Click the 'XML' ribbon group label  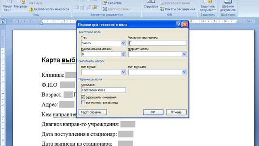tap(169, 15)
